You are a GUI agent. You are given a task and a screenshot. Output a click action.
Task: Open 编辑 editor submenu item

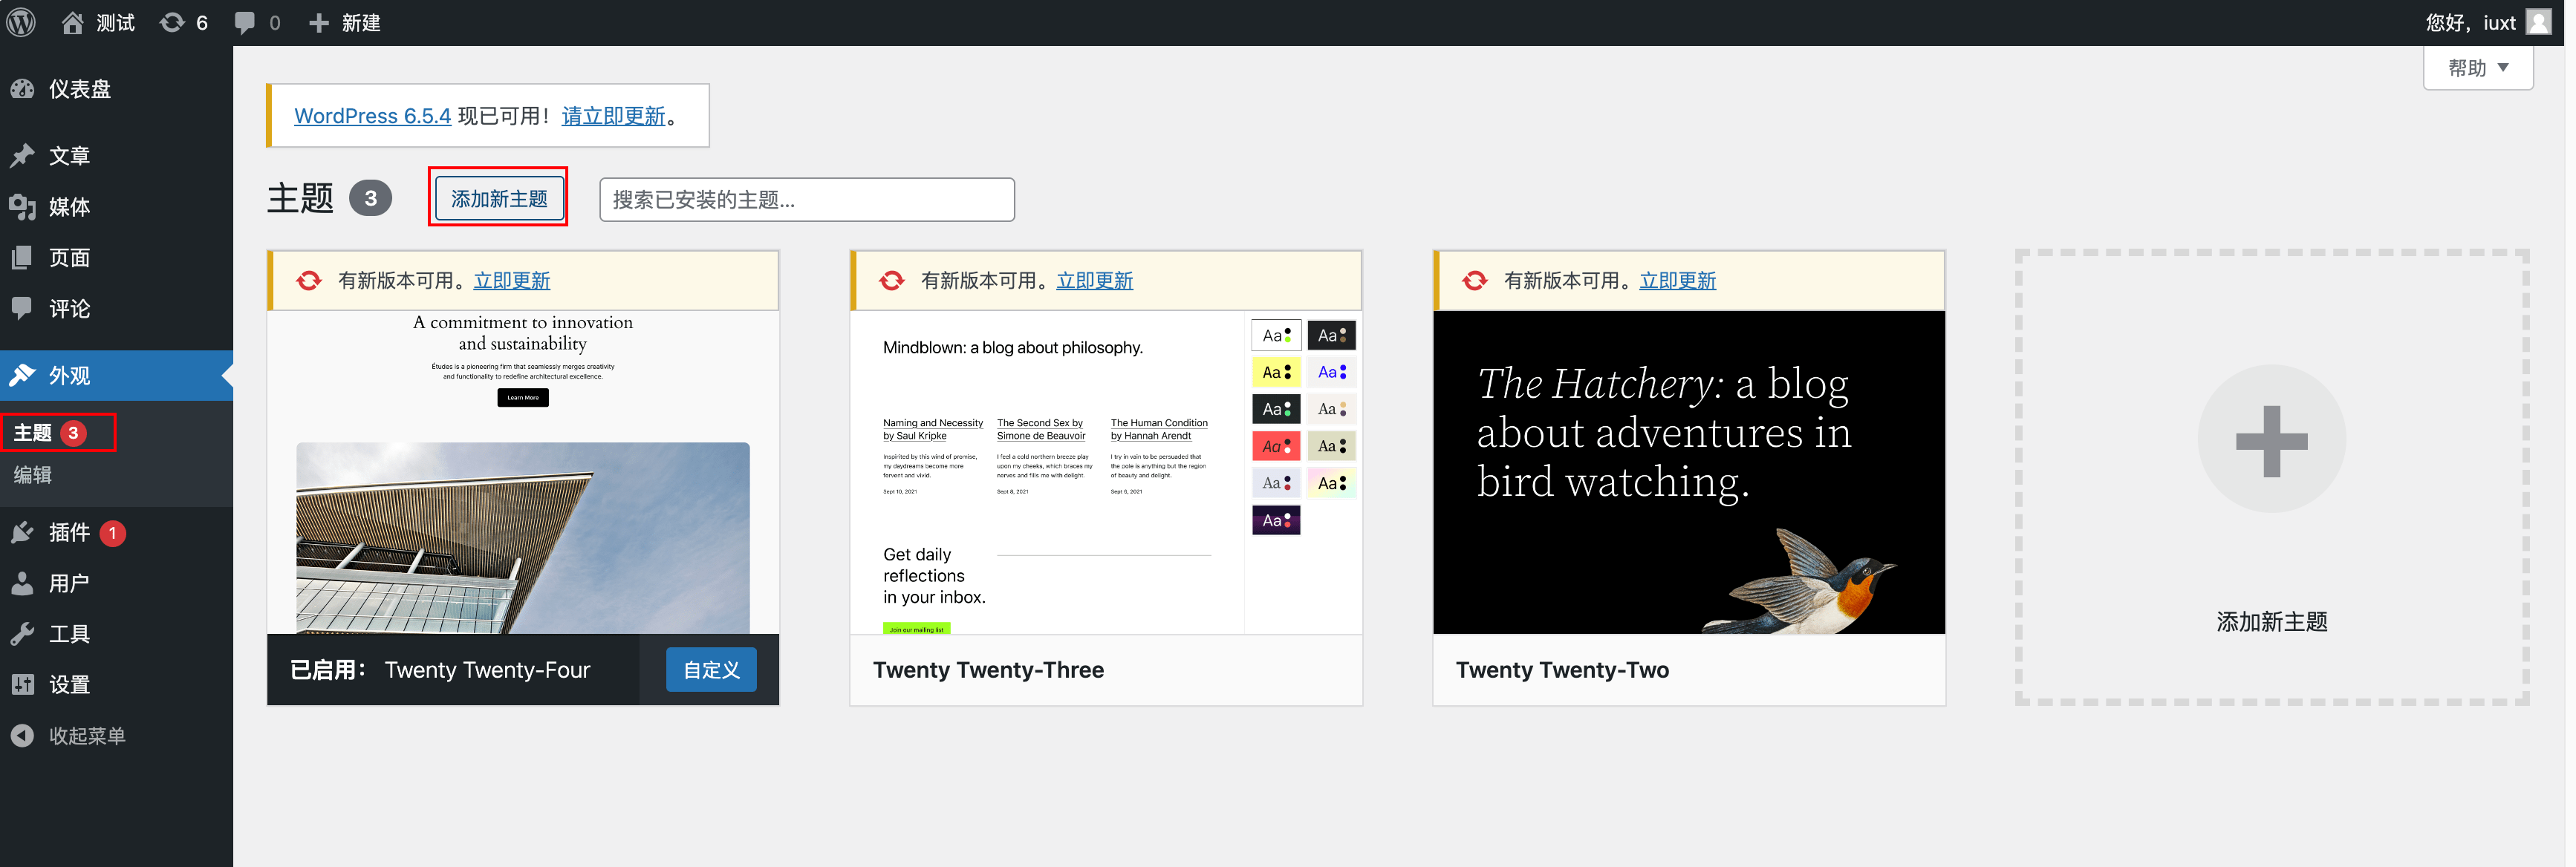pos(33,476)
